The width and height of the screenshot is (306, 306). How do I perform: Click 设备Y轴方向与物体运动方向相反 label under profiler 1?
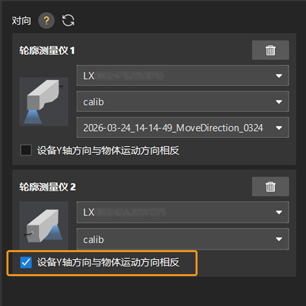click(108, 150)
